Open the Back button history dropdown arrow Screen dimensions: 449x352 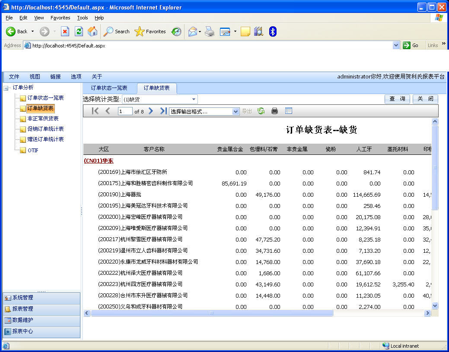(33, 31)
